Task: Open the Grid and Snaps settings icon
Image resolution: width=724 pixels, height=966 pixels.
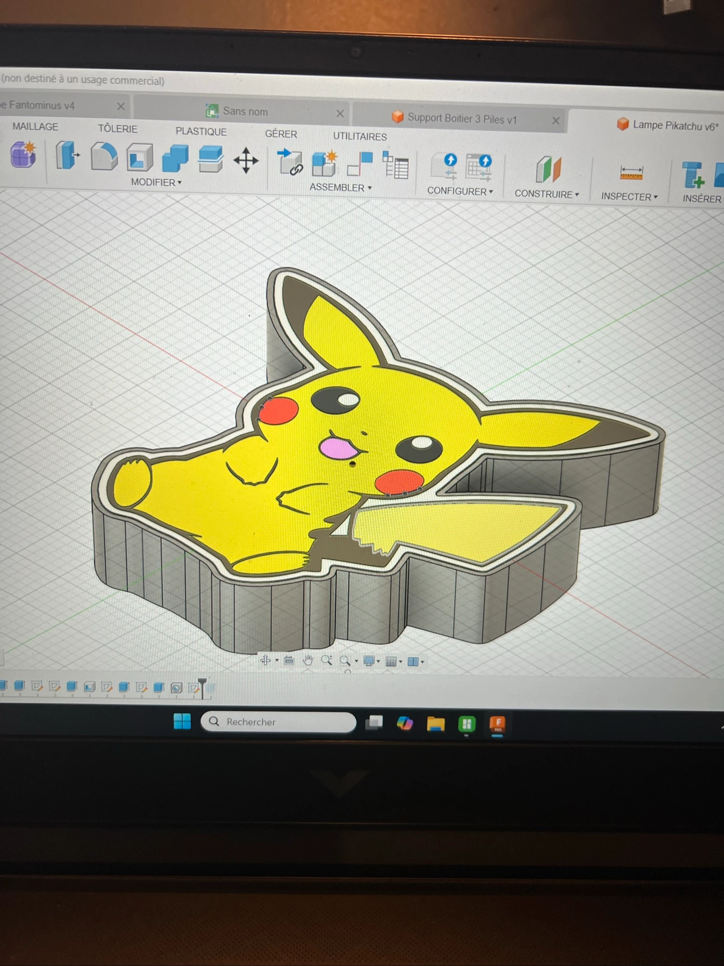Action: coord(391,661)
